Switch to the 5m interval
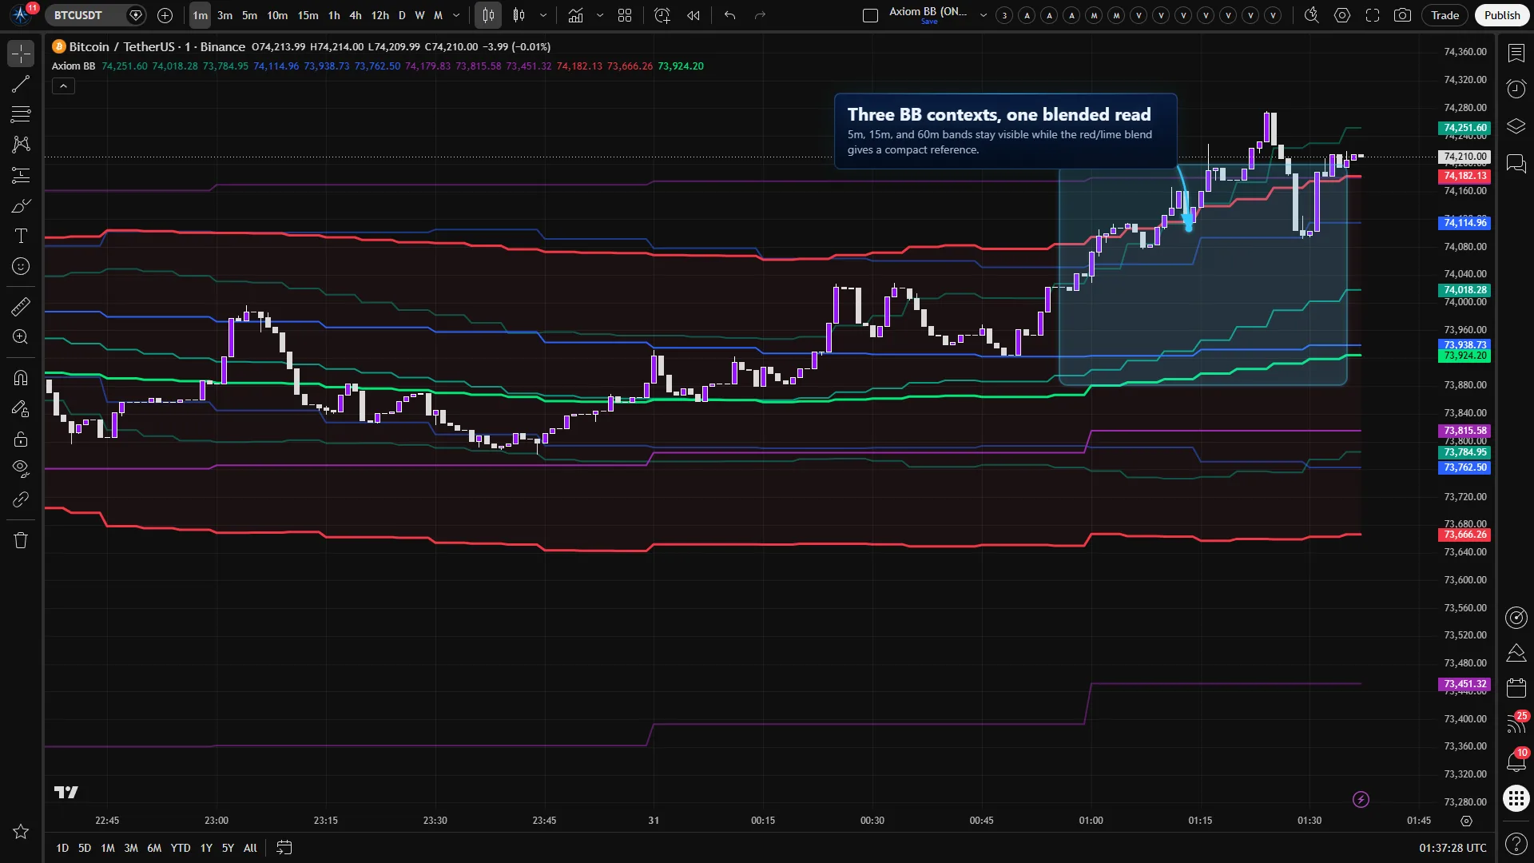Image resolution: width=1534 pixels, height=863 pixels. click(x=250, y=15)
